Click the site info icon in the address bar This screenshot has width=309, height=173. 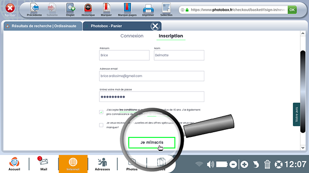pos(183,10)
